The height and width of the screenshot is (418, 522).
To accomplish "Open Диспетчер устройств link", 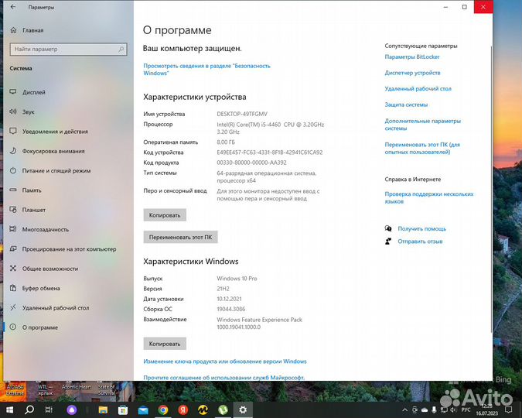I will click(412, 73).
